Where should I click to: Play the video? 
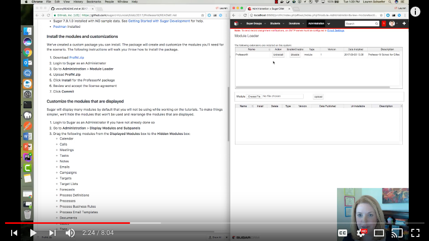33,233
